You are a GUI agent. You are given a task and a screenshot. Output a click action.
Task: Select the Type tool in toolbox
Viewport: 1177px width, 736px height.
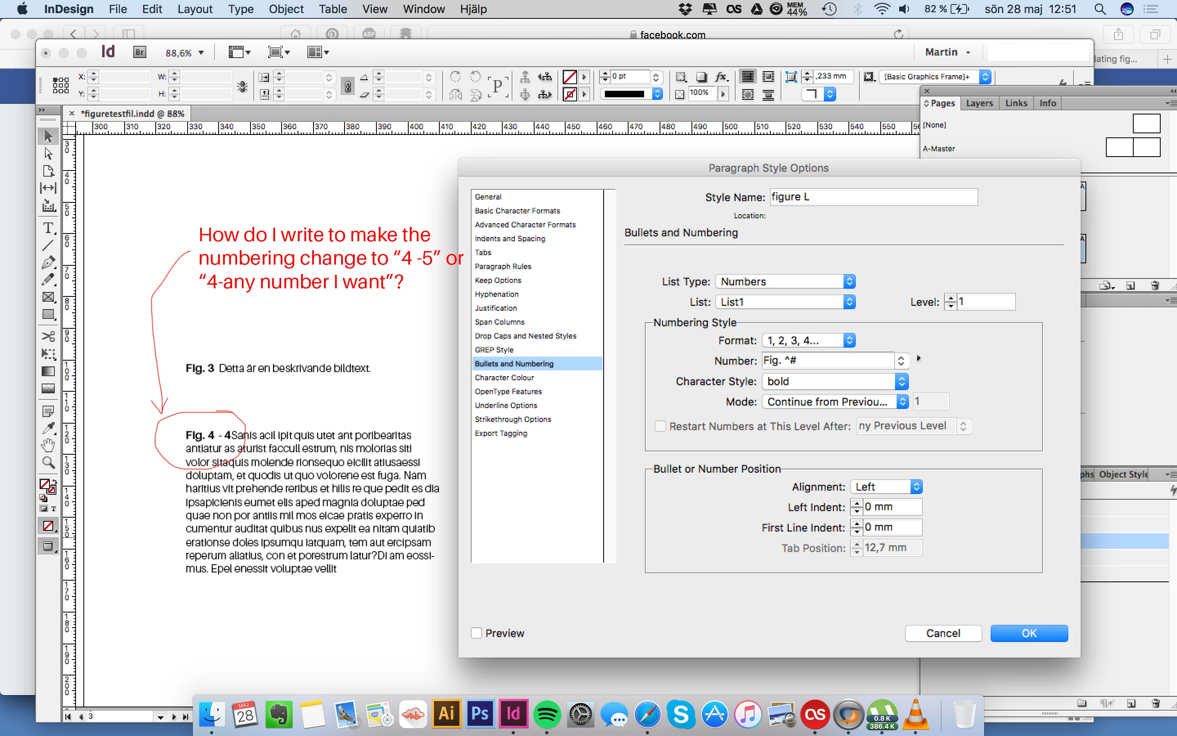click(x=48, y=228)
